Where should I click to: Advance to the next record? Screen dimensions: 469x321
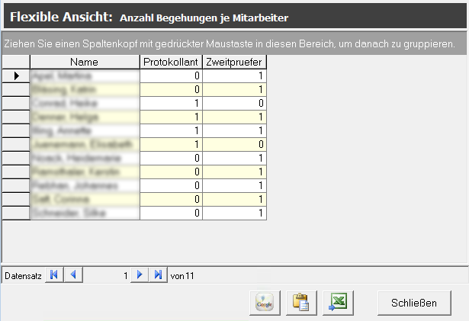coord(140,274)
